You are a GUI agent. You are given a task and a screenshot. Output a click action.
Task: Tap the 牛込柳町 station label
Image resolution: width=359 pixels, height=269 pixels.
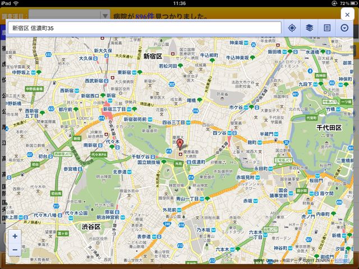tap(209, 55)
